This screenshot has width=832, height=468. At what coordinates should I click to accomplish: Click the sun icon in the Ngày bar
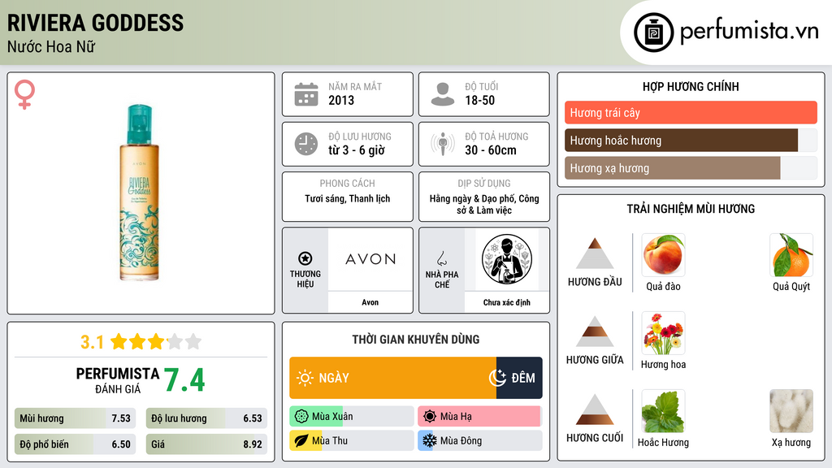[305, 378]
